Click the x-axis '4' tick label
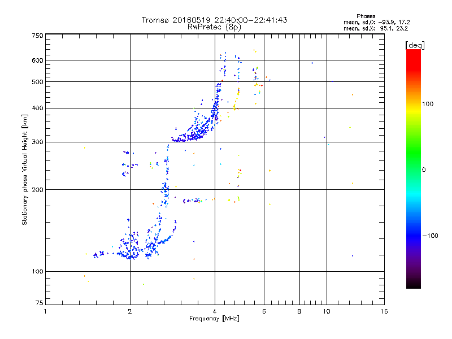Screen dimensions: 452x339 pyautogui.click(x=215, y=311)
